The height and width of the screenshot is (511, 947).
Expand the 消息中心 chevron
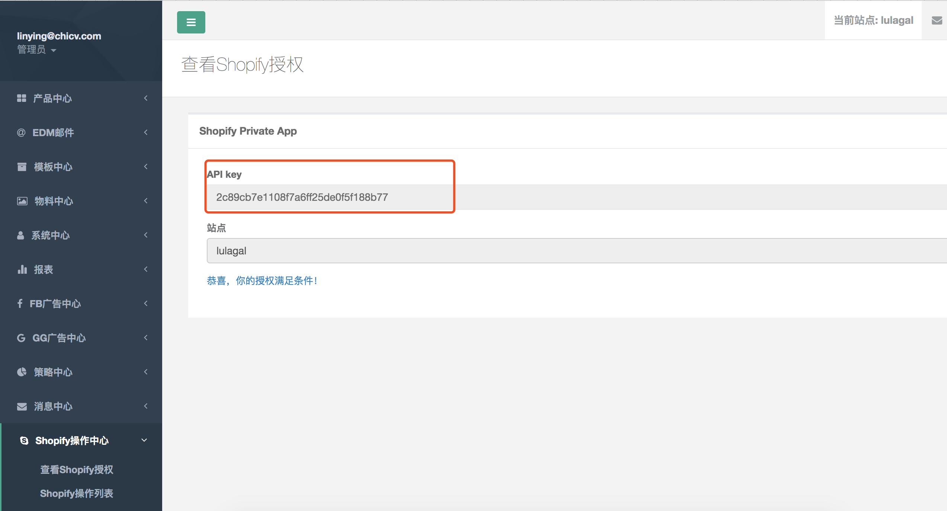coord(146,406)
